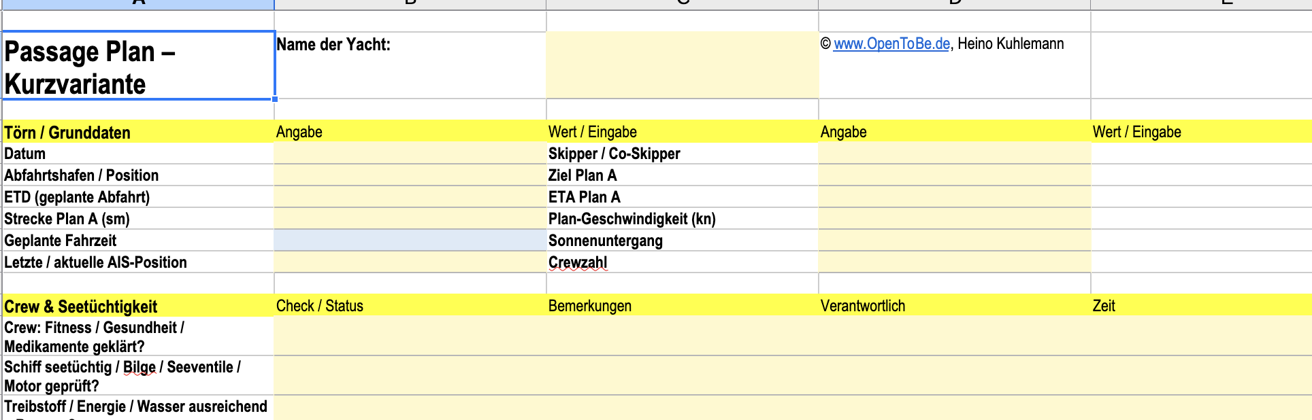Select the Passage Plan – Kurzvariante title cell
This screenshot has height=420, width=1312.
point(138,65)
